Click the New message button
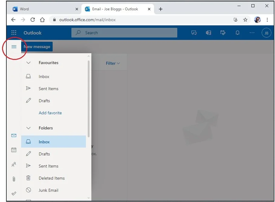275x202 pixels. [x=37, y=47]
